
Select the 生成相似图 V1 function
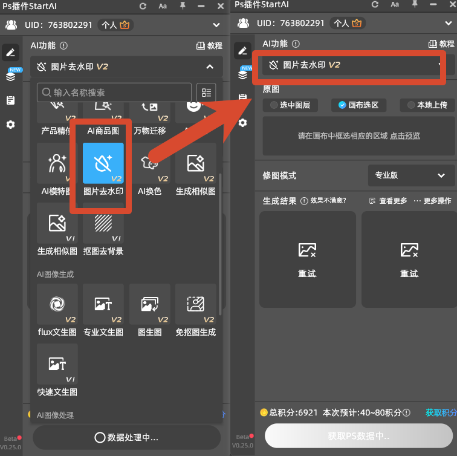click(57, 229)
